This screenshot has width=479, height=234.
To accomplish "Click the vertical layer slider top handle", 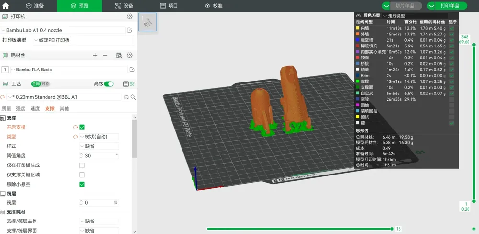I will [x=474, y=45].
